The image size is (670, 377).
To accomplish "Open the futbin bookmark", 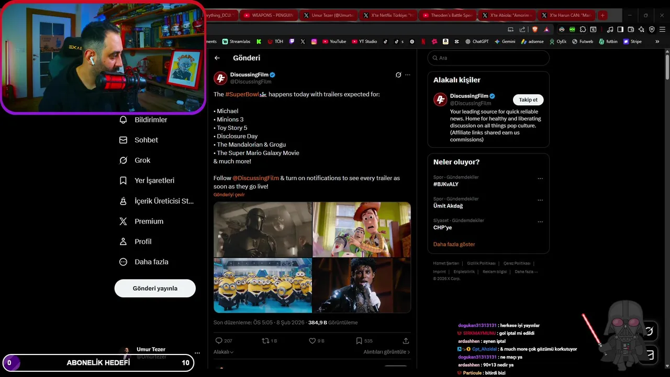I will 608,41.
